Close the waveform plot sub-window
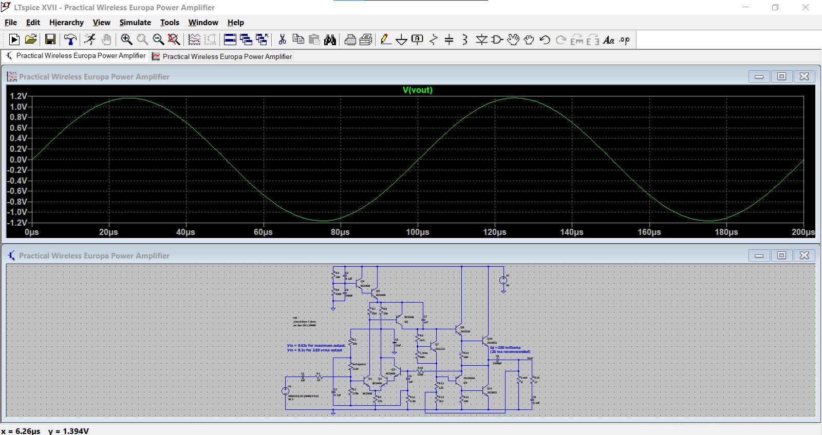 click(x=805, y=76)
